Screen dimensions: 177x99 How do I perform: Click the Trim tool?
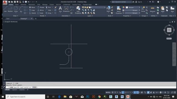tap(48, 7)
